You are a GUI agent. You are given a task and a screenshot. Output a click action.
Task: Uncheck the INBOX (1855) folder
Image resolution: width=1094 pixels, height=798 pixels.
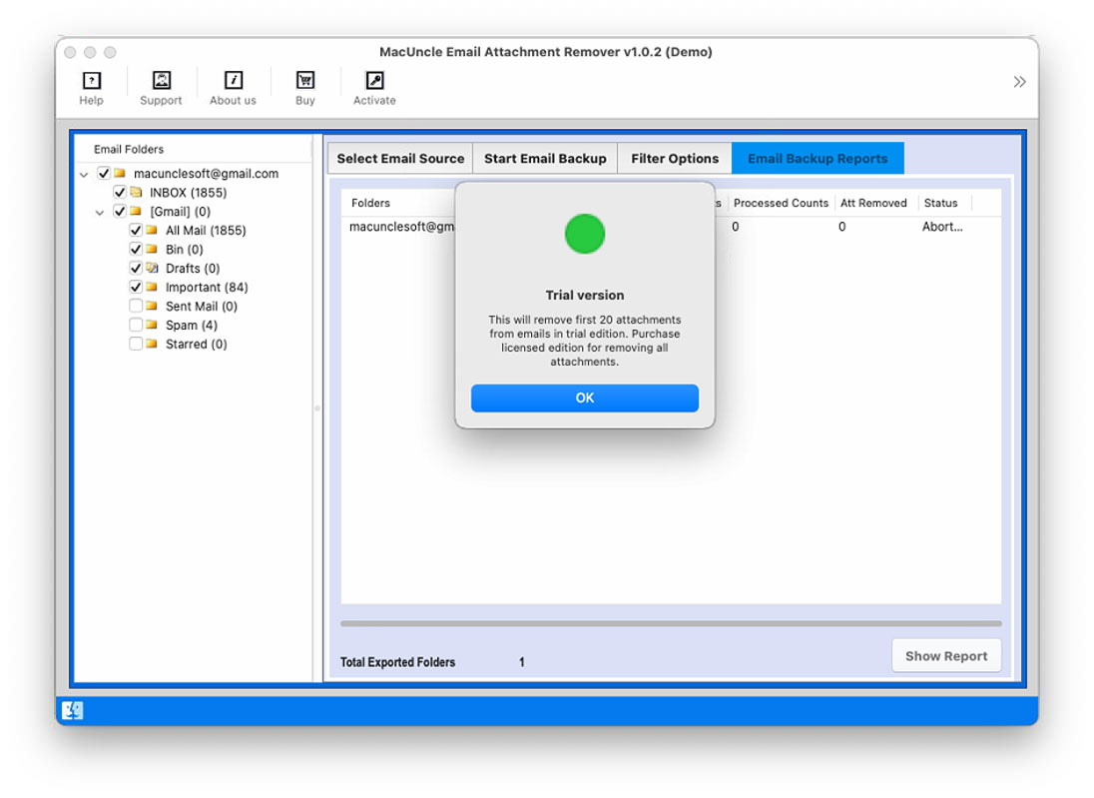(120, 192)
